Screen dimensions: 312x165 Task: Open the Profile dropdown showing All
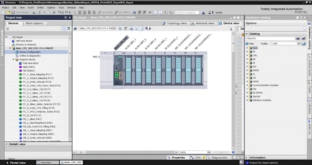pyautogui.click(x=286, y=43)
